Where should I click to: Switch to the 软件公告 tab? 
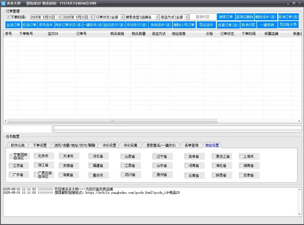[18, 145]
